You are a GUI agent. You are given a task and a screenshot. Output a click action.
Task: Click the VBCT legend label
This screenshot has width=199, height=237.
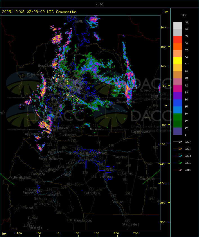(188, 156)
